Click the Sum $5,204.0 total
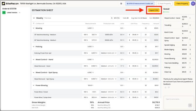Viewport: 196px width, 111px height. pos(154,18)
